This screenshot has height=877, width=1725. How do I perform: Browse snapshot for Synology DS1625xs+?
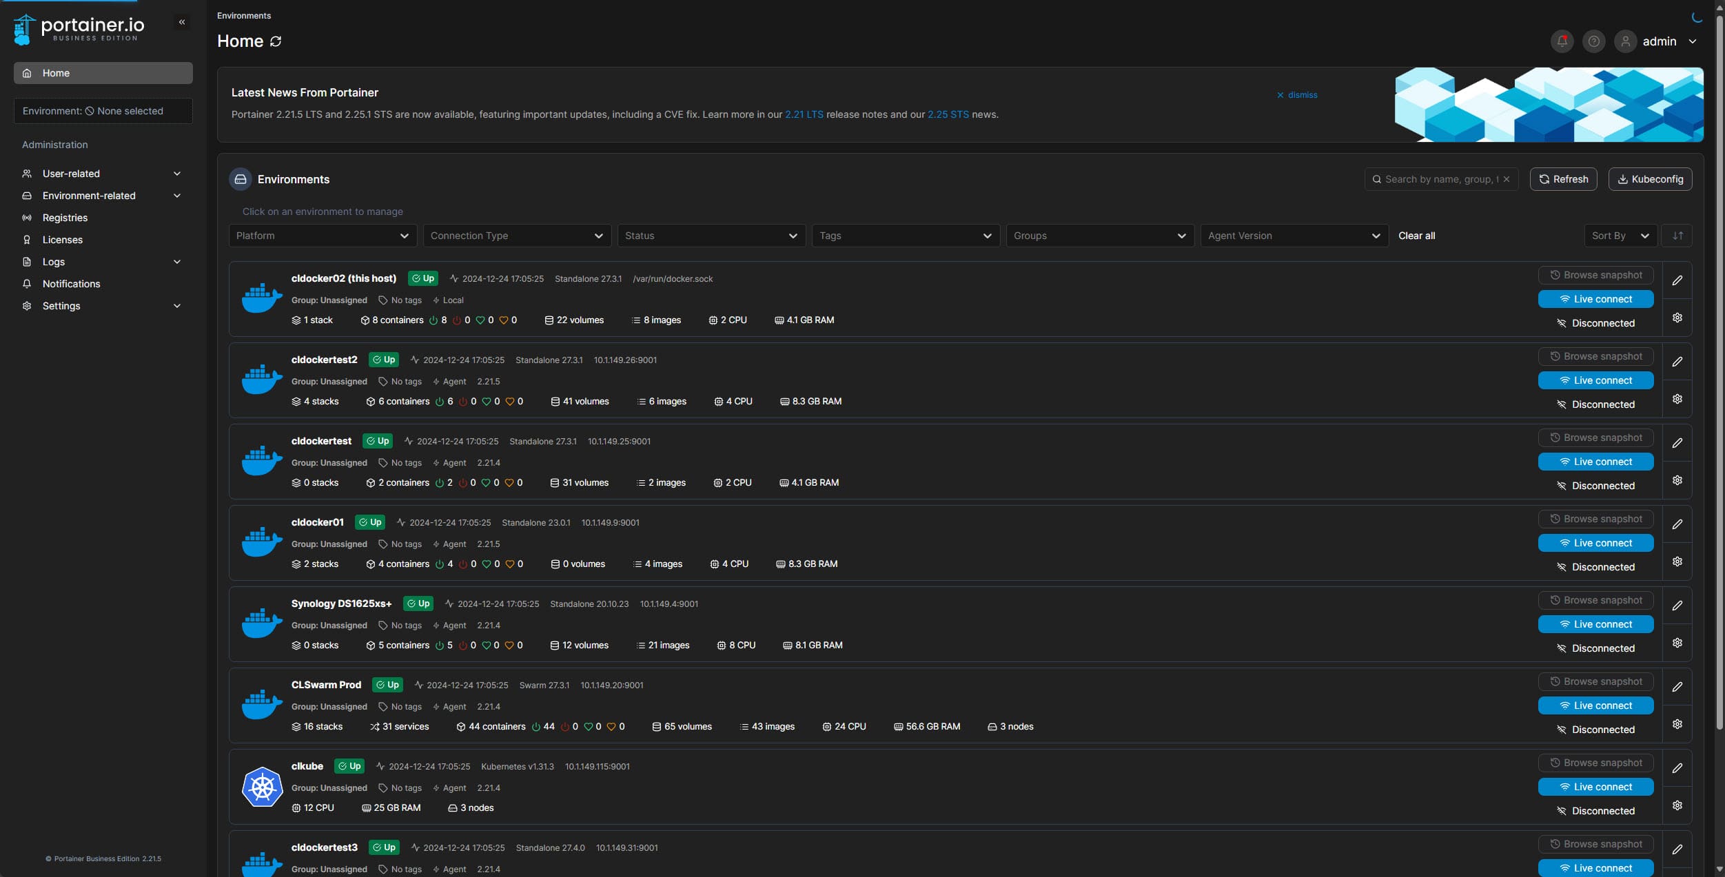coord(1595,600)
